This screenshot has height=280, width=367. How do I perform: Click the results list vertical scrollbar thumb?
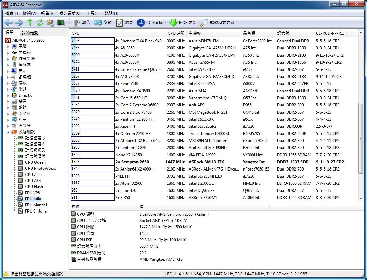tap(361, 138)
